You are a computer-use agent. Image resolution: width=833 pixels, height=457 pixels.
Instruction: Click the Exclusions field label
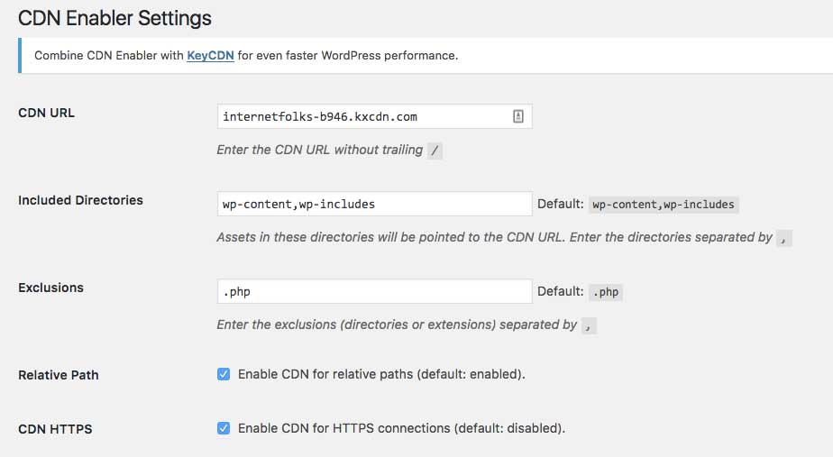pyautogui.click(x=51, y=288)
